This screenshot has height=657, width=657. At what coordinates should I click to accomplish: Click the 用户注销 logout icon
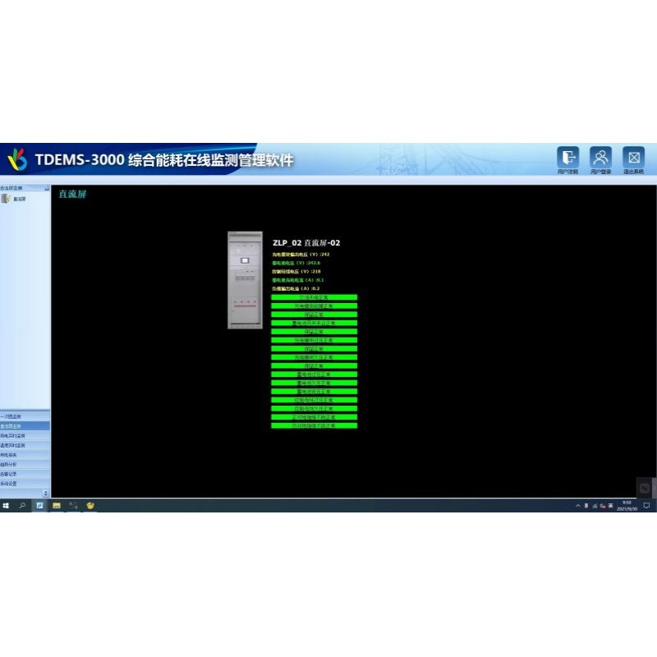pyautogui.click(x=567, y=158)
